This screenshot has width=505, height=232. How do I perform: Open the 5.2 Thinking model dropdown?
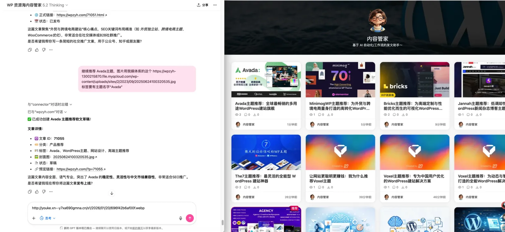tap(55, 5)
